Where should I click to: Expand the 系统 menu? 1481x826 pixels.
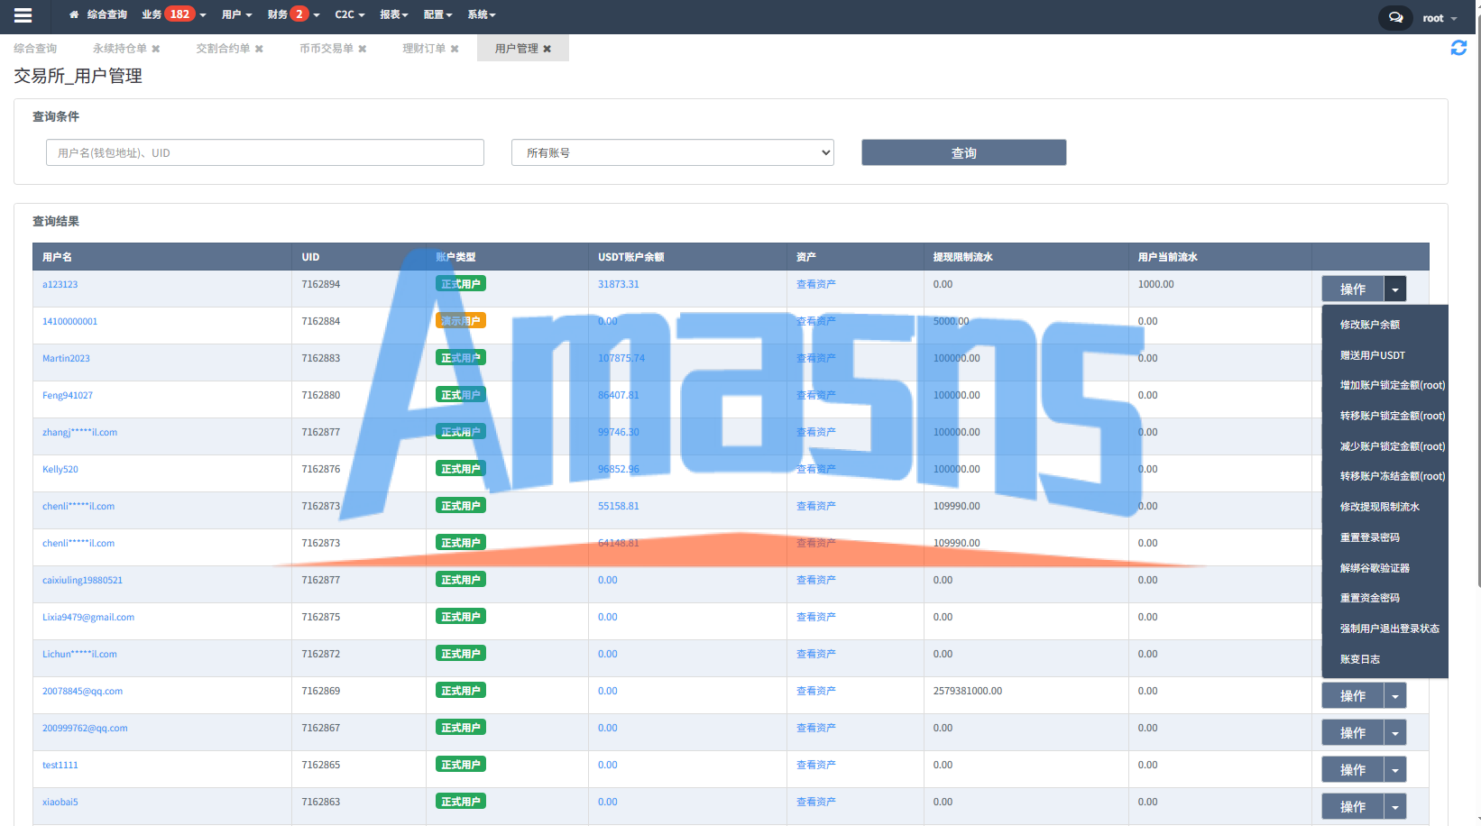point(482,14)
